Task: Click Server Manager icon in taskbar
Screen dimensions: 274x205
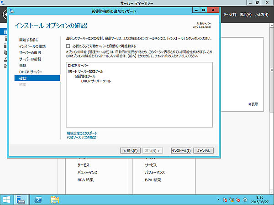Action: (x=21, y=199)
